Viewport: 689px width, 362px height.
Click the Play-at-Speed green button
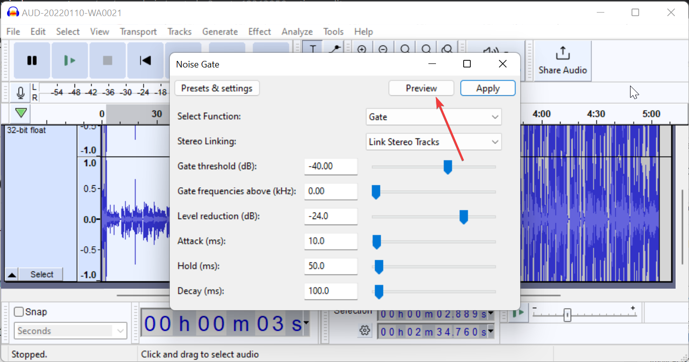[518, 313]
